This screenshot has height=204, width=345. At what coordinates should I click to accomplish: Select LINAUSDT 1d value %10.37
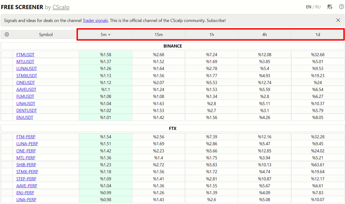318,104
